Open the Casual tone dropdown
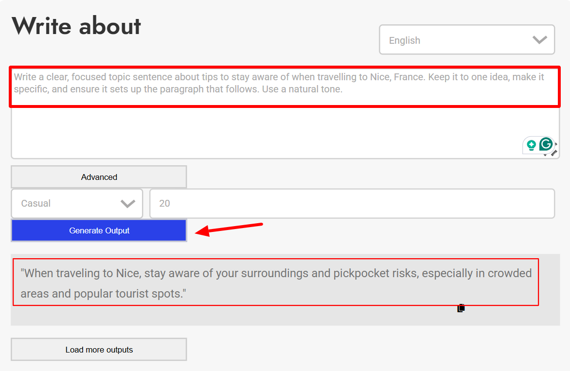The height and width of the screenshot is (371, 570). point(77,203)
